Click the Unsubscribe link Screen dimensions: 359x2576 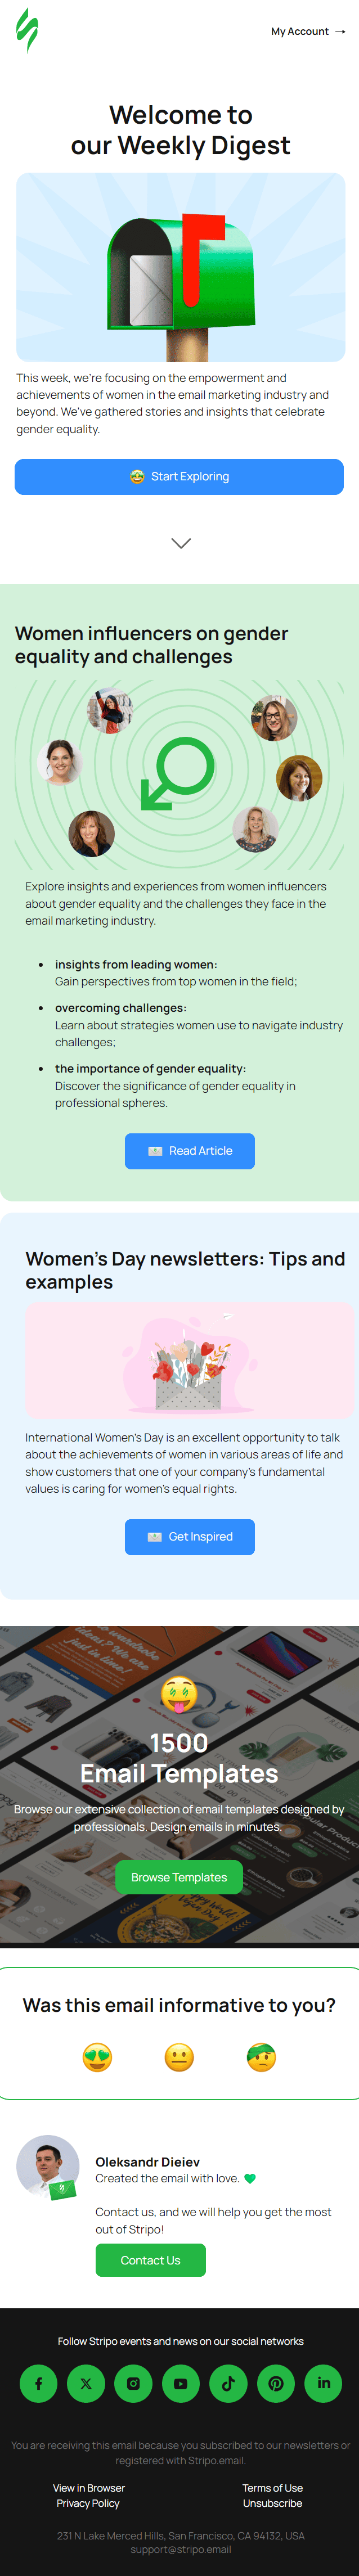(x=272, y=2503)
